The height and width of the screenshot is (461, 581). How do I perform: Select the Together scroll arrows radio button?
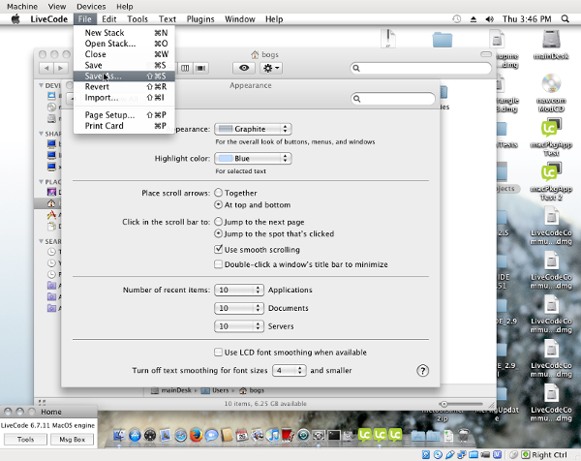pyautogui.click(x=218, y=193)
